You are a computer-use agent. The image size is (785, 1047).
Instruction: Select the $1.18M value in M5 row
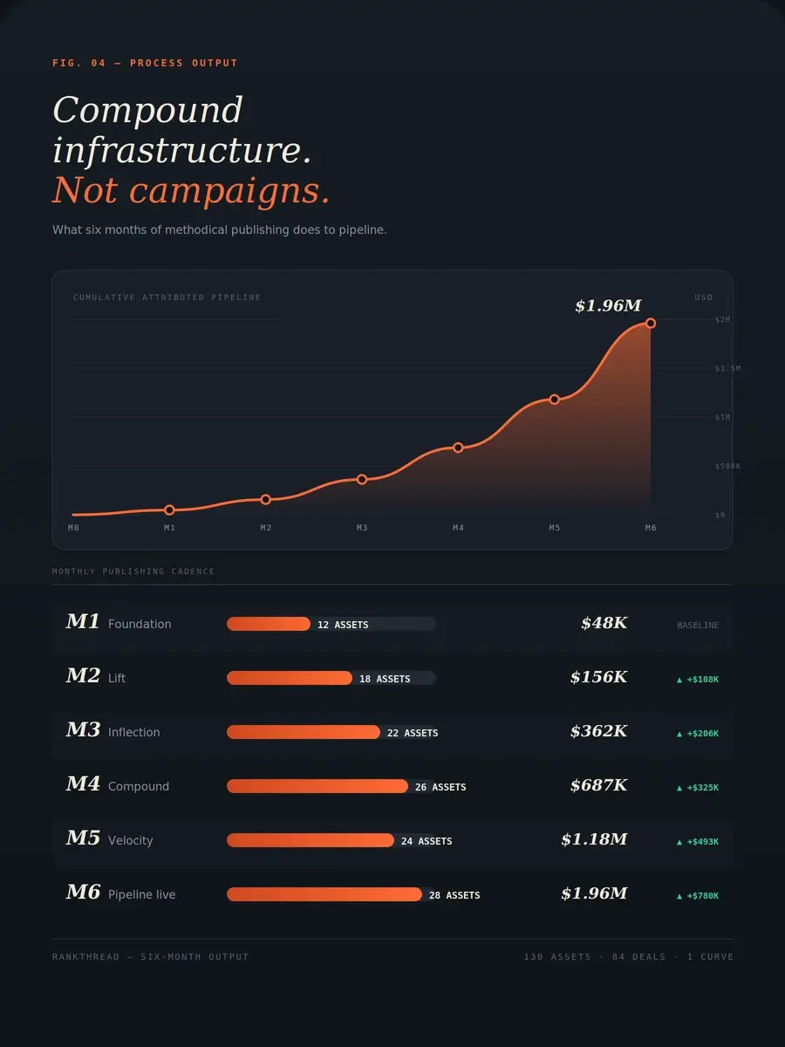coord(594,839)
